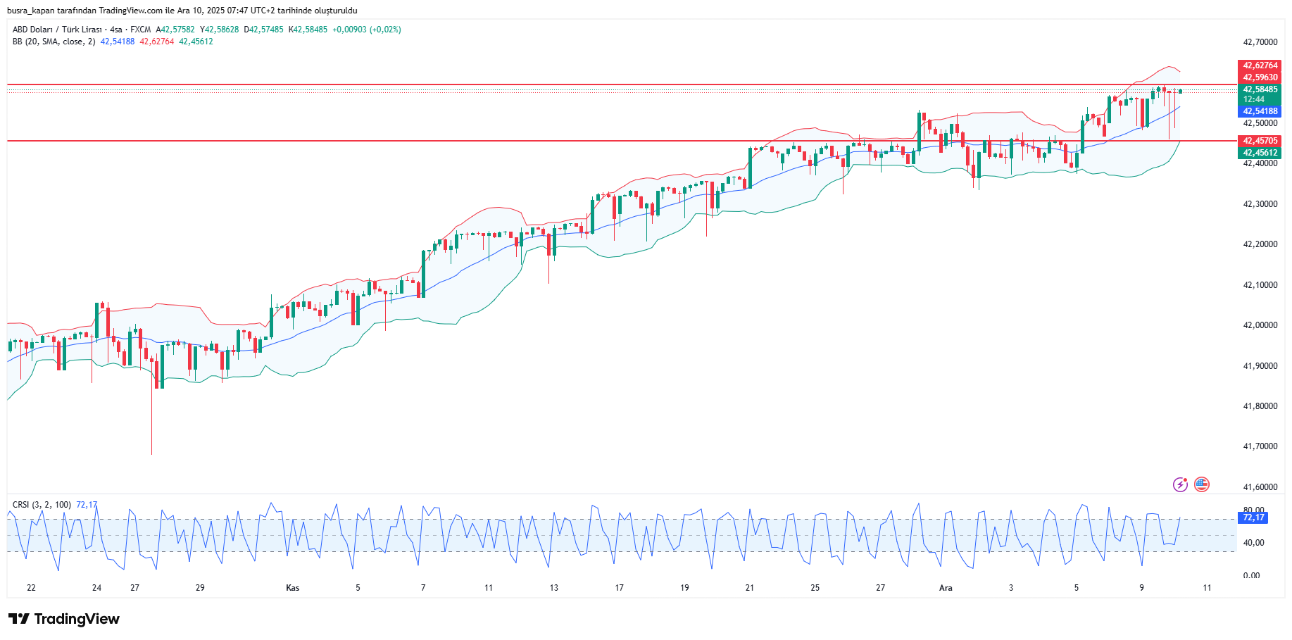Image resolution: width=1292 pixels, height=640 pixels.
Task: Click the 42,70000 label on price axis
Action: (x=1260, y=42)
